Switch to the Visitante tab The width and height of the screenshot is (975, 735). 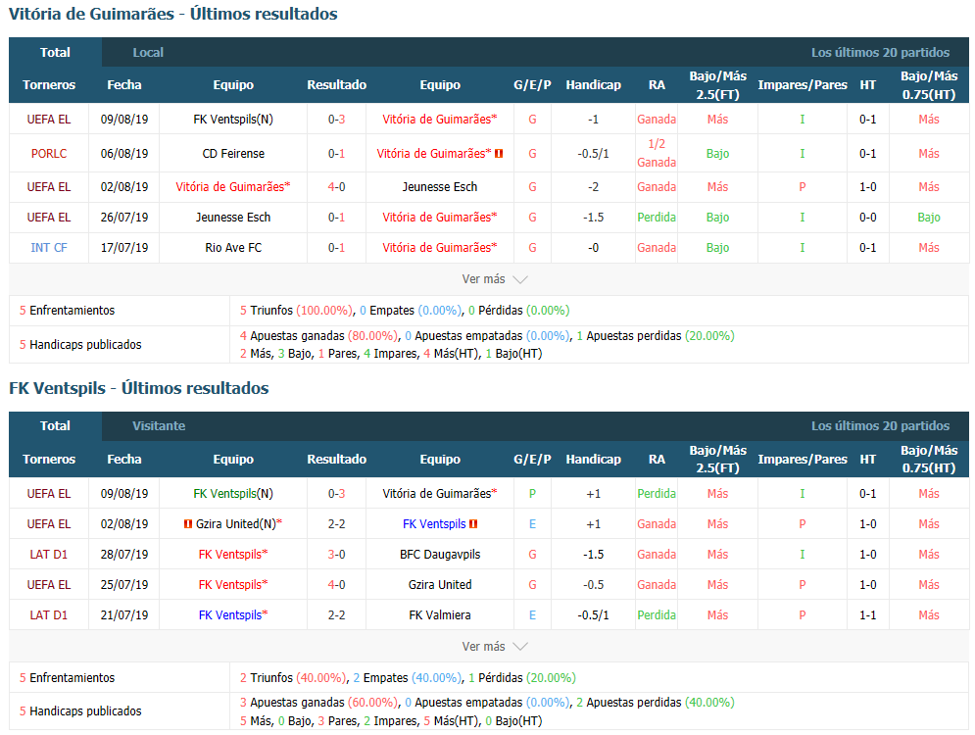(x=159, y=426)
